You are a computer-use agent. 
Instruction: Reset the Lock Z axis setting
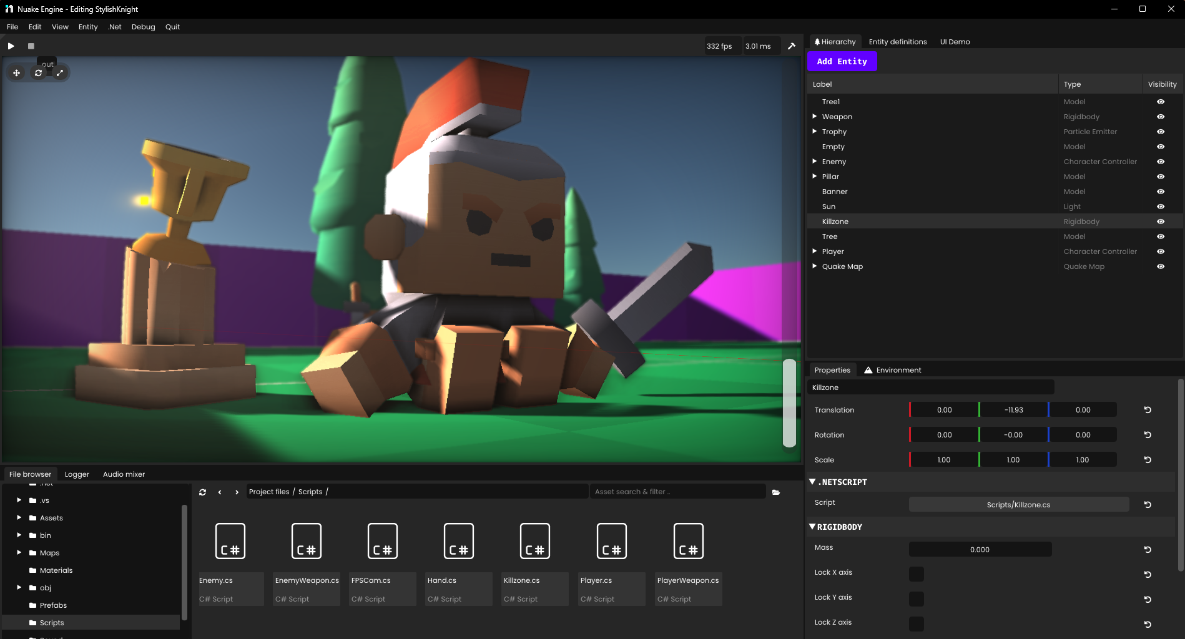click(1148, 625)
